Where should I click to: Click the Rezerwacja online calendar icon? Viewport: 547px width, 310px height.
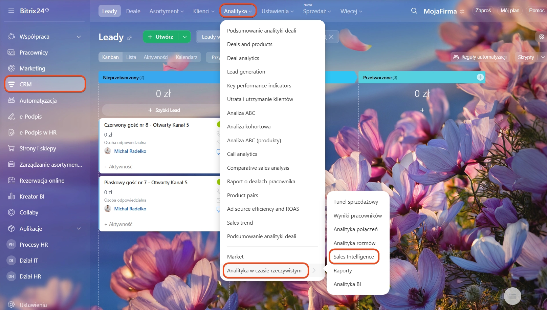[x=12, y=181]
